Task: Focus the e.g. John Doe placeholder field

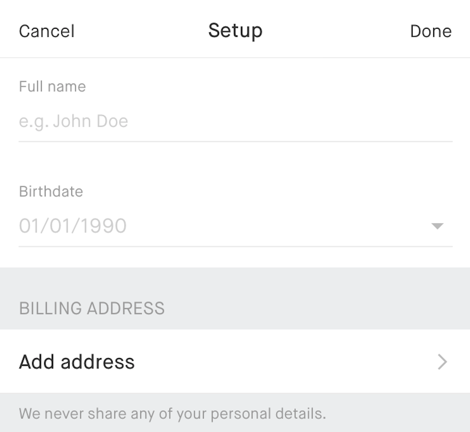Action: (x=72, y=121)
